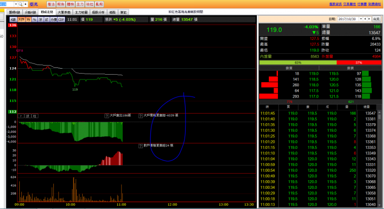This screenshot has height=209, width=384.
Task: Click the red 37% outer volume bar
Action: [x=359, y=63]
